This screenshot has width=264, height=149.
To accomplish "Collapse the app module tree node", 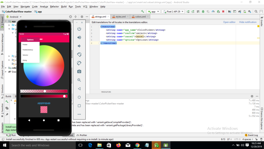I will 6,21.
